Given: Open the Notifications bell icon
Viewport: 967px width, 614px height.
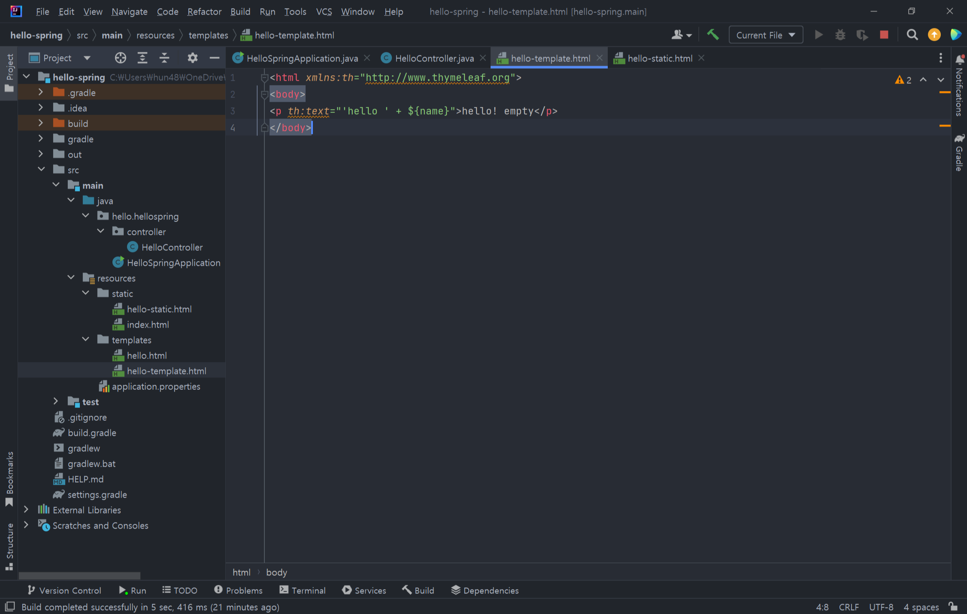Looking at the screenshot, I should (x=960, y=59).
